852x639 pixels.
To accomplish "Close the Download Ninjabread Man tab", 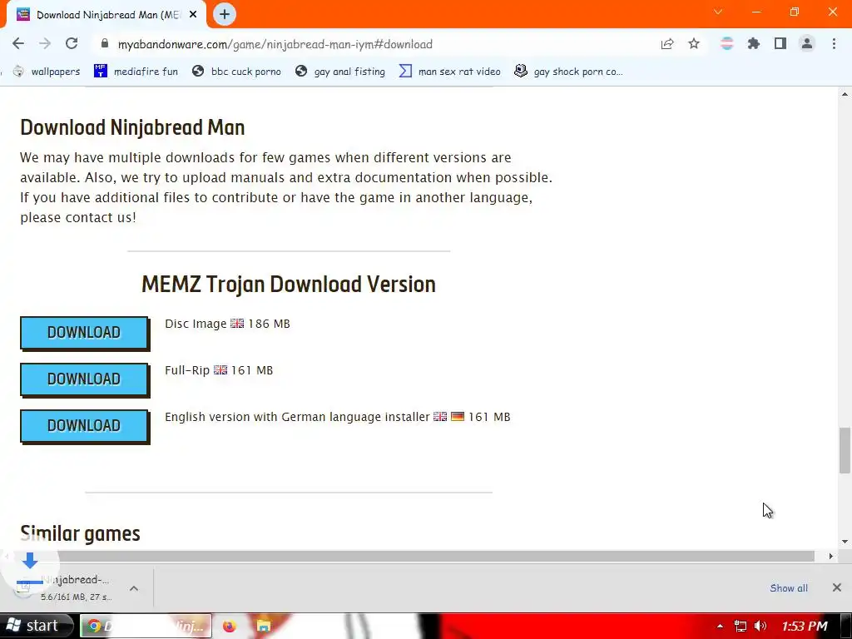I will (193, 15).
